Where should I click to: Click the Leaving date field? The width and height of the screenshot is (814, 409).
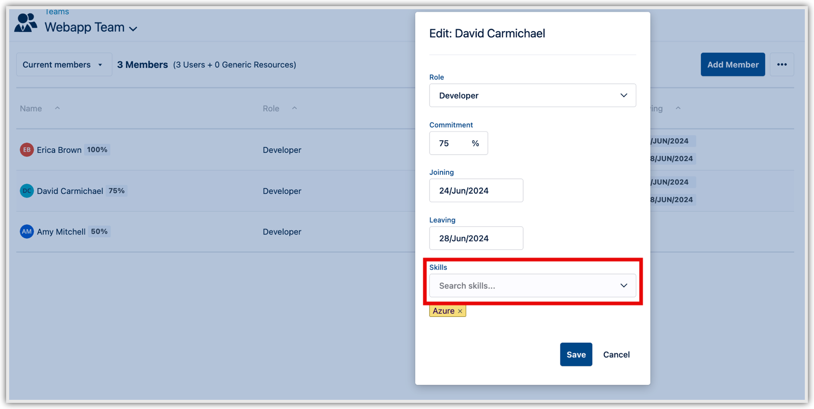click(x=476, y=238)
